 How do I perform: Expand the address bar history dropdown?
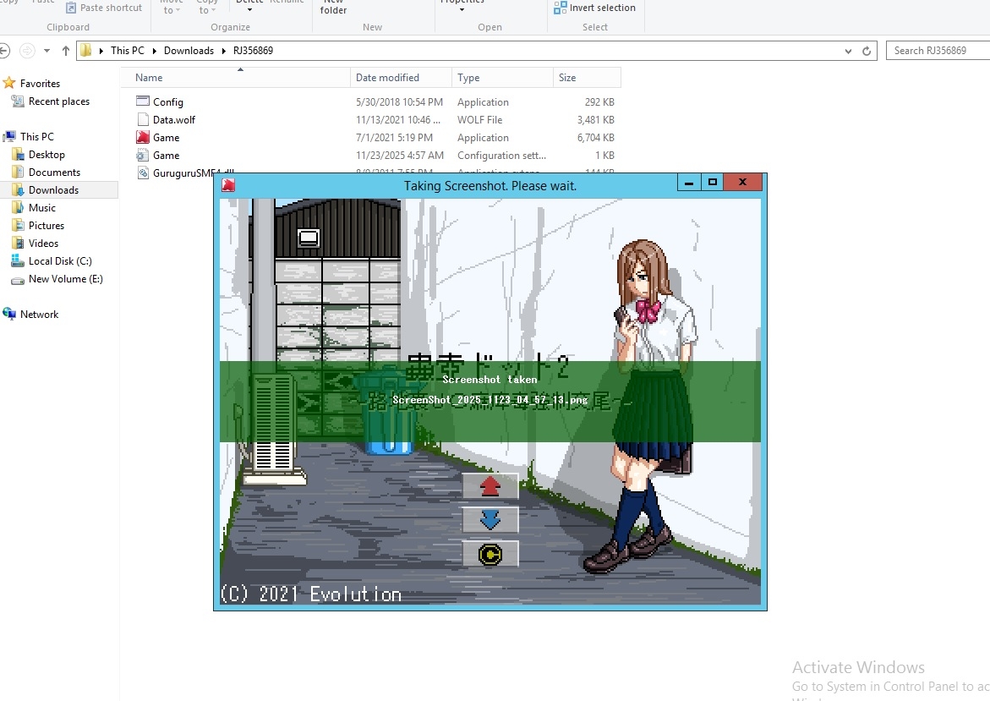pyautogui.click(x=849, y=51)
